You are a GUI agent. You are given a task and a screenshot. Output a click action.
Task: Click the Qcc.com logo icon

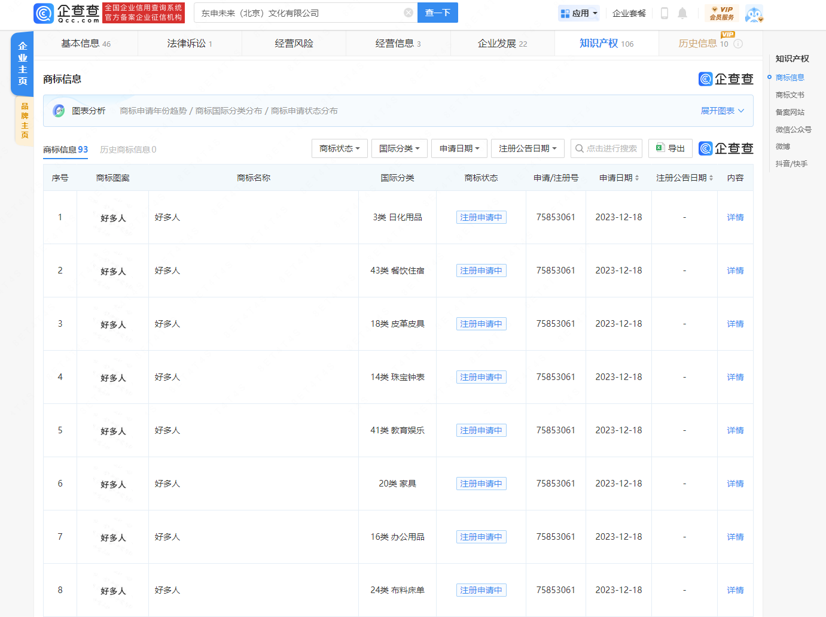[44, 13]
